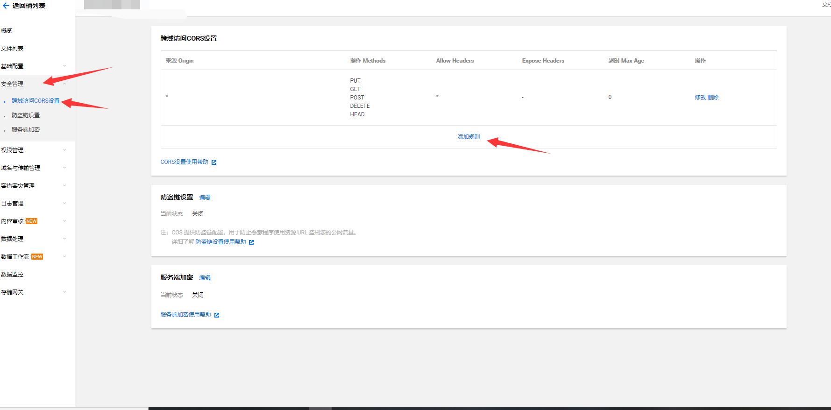This screenshot has height=410, width=831.
Task: Click 删除 for the CORS rule
Action: pyautogui.click(x=713, y=98)
